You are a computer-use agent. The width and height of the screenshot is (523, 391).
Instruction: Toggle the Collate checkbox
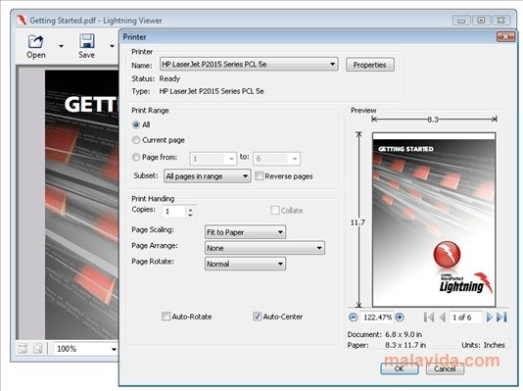click(275, 210)
